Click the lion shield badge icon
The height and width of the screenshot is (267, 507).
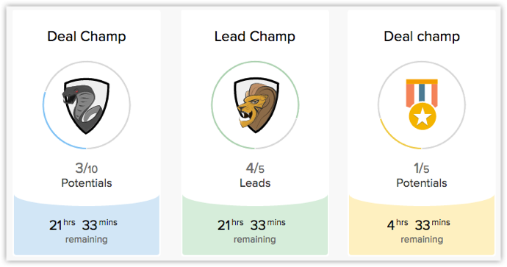pyautogui.click(x=256, y=105)
